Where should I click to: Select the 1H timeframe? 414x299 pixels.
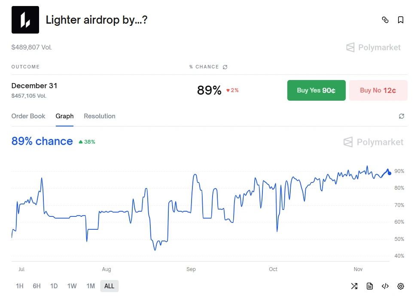(x=19, y=286)
